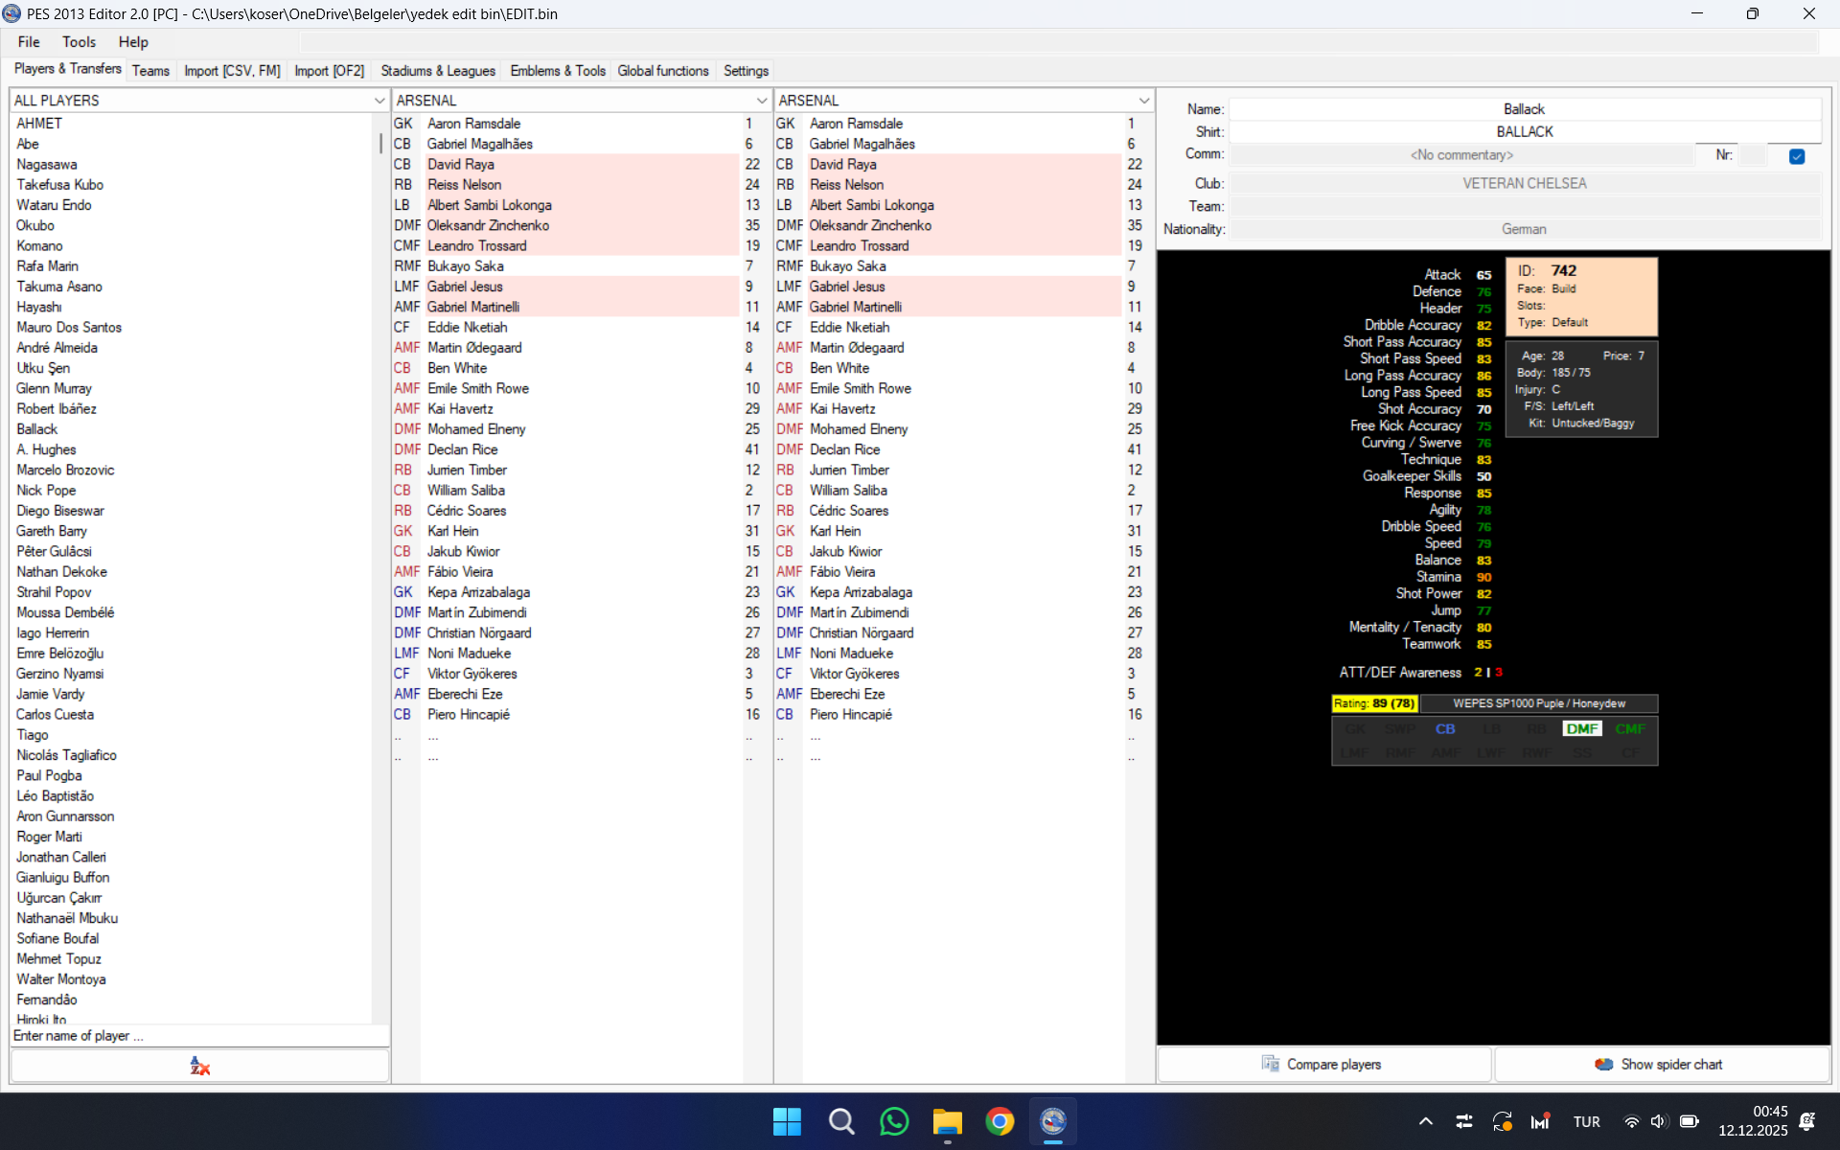Image resolution: width=1840 pixels, height=1150 pixels.
Task: Select the Players & Transfers tab
Action: pos(67,69)
